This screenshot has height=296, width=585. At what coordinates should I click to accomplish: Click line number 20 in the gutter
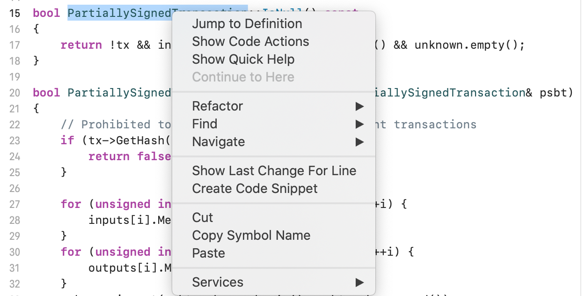15,93
